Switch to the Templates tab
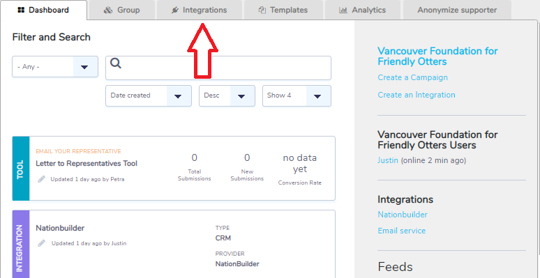540x278 pixels. pyautogui.click(x=284, y=10)
